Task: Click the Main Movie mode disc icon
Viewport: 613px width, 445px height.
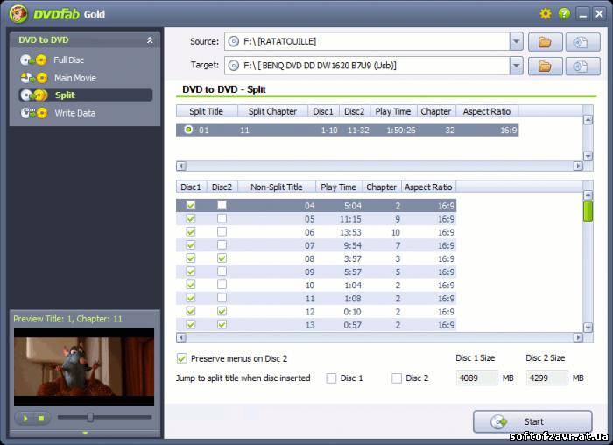Action: [x=33, y=78]
